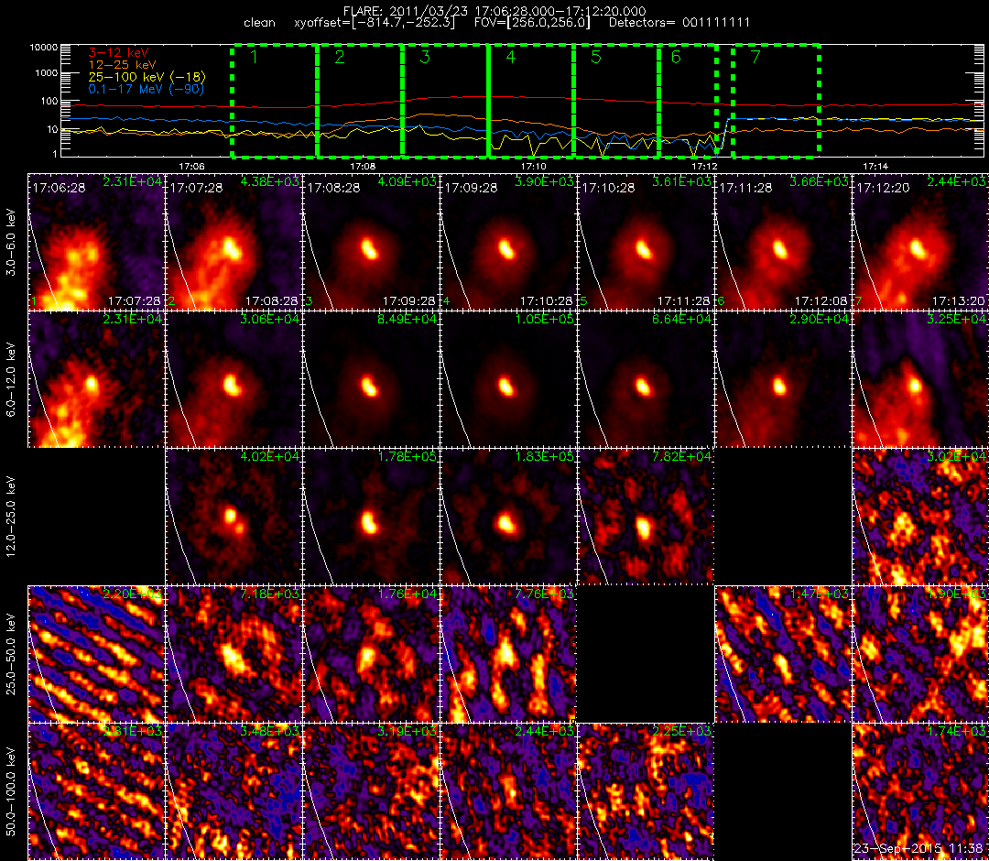Open the 25.0-50.0 keV image labeled 2.20E+03
Viewport: 989px width, 861px height.
(96, 654)
